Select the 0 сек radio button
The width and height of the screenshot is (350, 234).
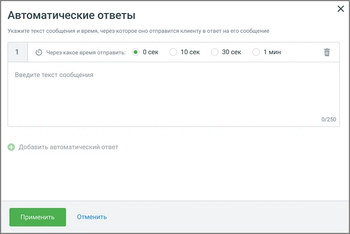135,52
